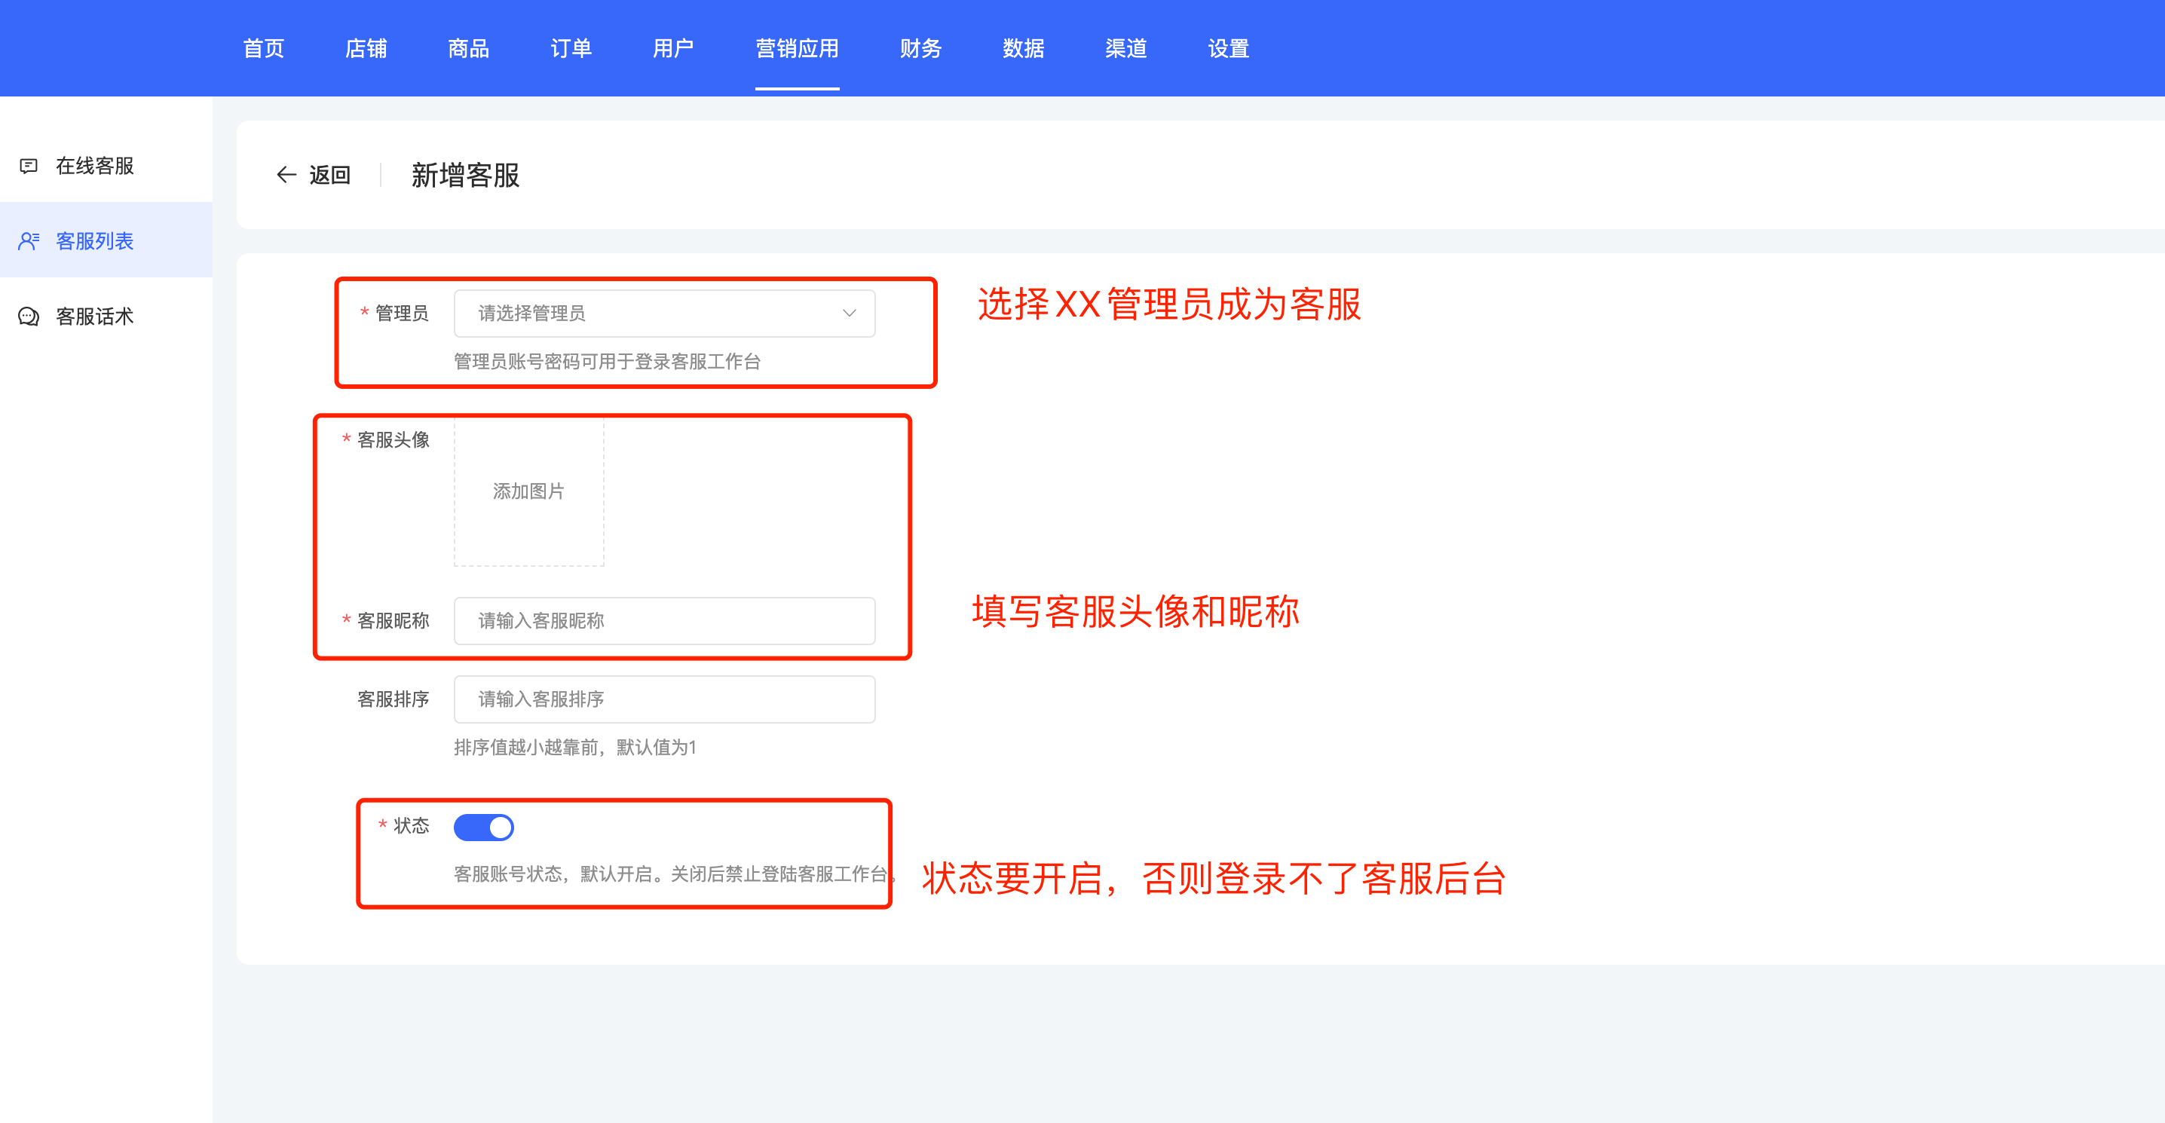Click the 客服话术 speech bubble icon
Image resolution: width=2165 pixels, height=1123 pixels.
[29, 317]
